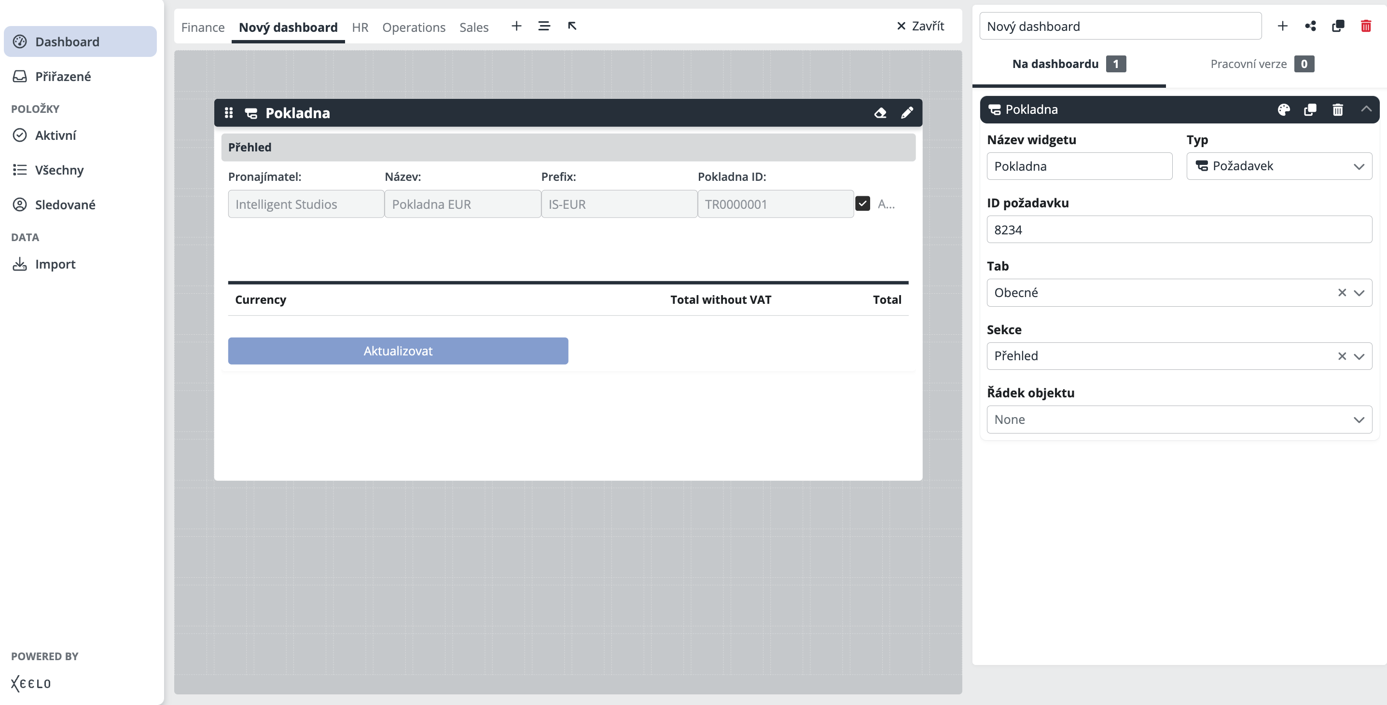The height and width of the screenshot is (705, 1387).
Task: Click the arrow icon beside the tab list
Action: (x=572, y=26)
